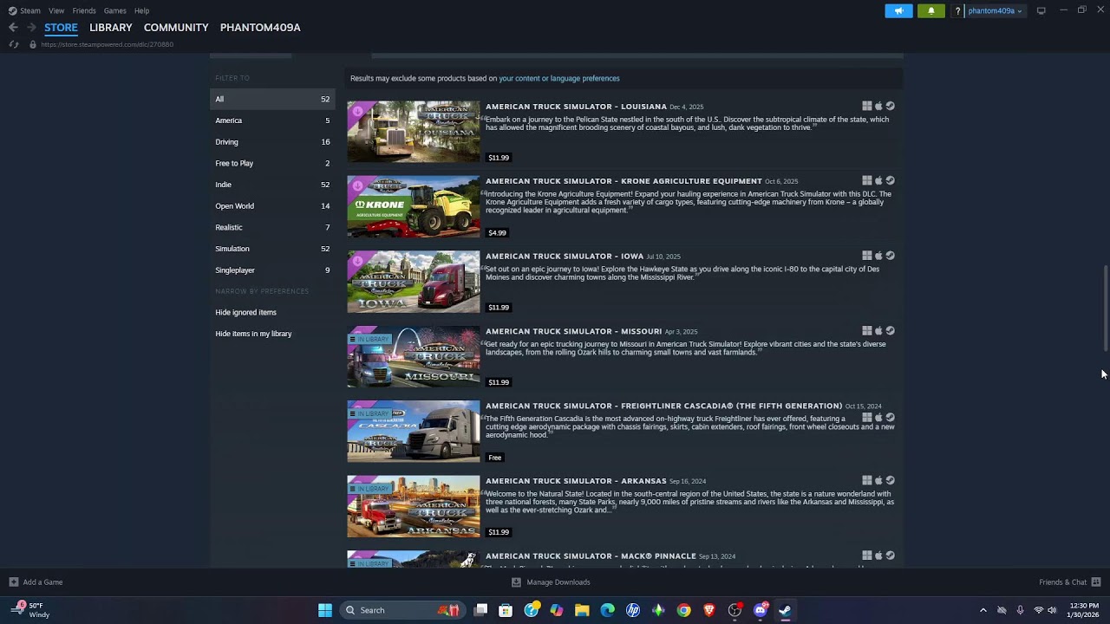Open the Steam icon in the taskbar
This screenshot has height=624, width=1110.
[x=785, y=610]
